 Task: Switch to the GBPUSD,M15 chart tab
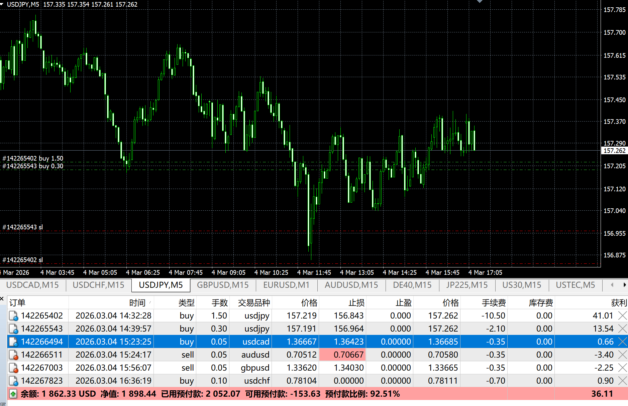pyautogui.click(x=223, y=285)
